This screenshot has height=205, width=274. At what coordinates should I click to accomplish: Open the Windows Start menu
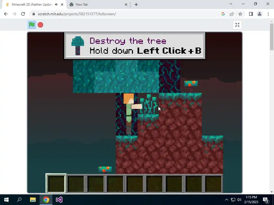click(x=6, y=200)
